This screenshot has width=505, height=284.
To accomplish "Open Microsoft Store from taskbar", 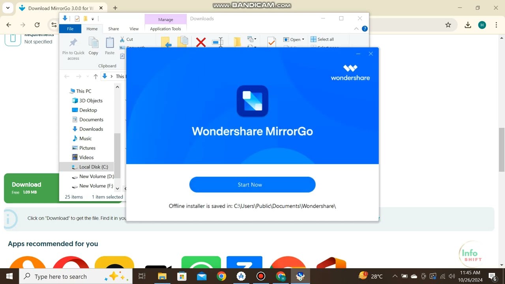I will (182, 276).
